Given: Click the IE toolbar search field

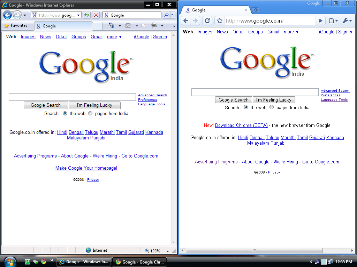Looking at the screenshot, I should tap(132, 15).
